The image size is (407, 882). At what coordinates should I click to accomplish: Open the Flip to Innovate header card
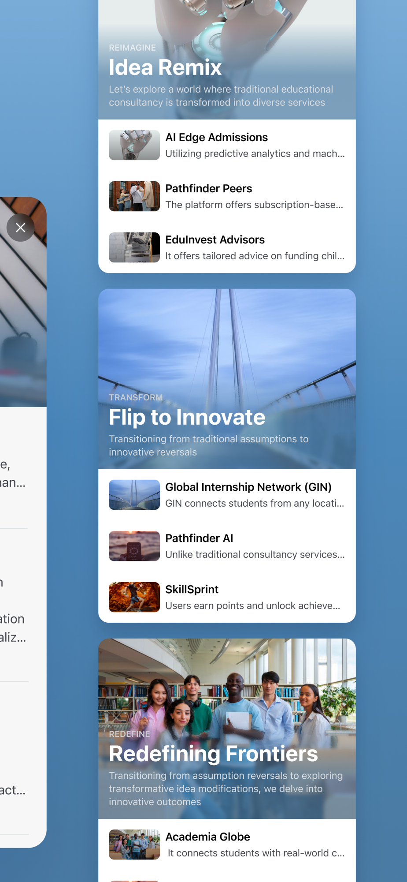227,379
